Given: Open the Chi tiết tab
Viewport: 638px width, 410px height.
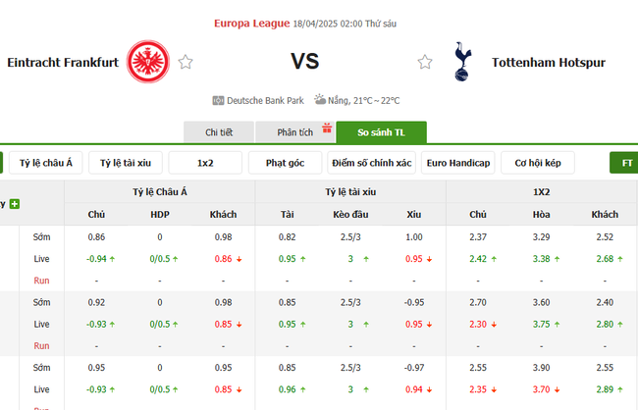Looking at the screenshot, I should [x=218, y=132].
